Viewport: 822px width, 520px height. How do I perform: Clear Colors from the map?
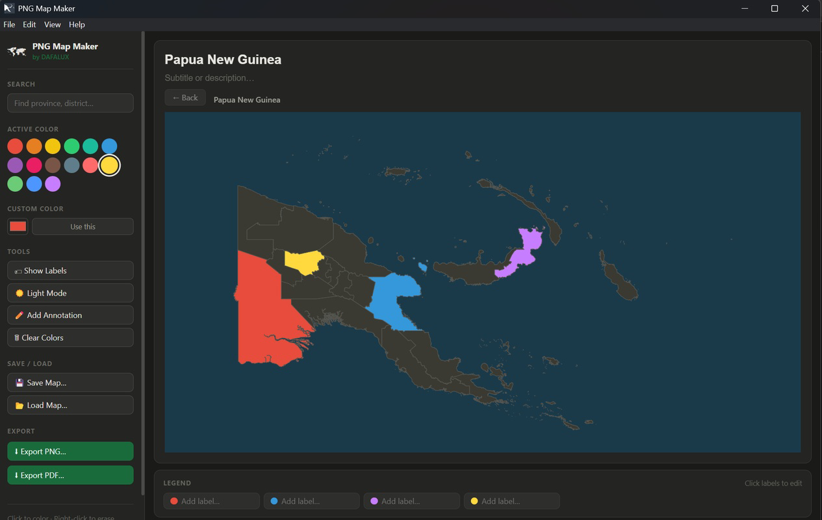tap(70, 337)
